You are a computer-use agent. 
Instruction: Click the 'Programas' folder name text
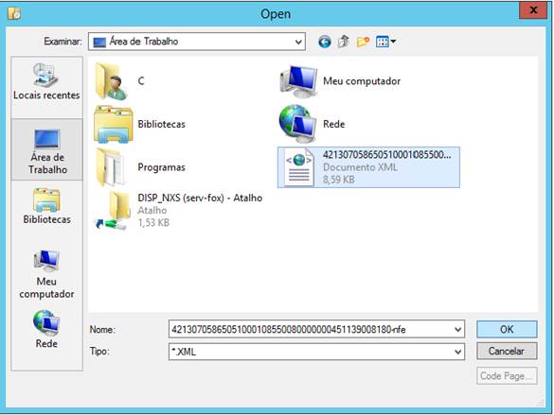click(162, 167)
